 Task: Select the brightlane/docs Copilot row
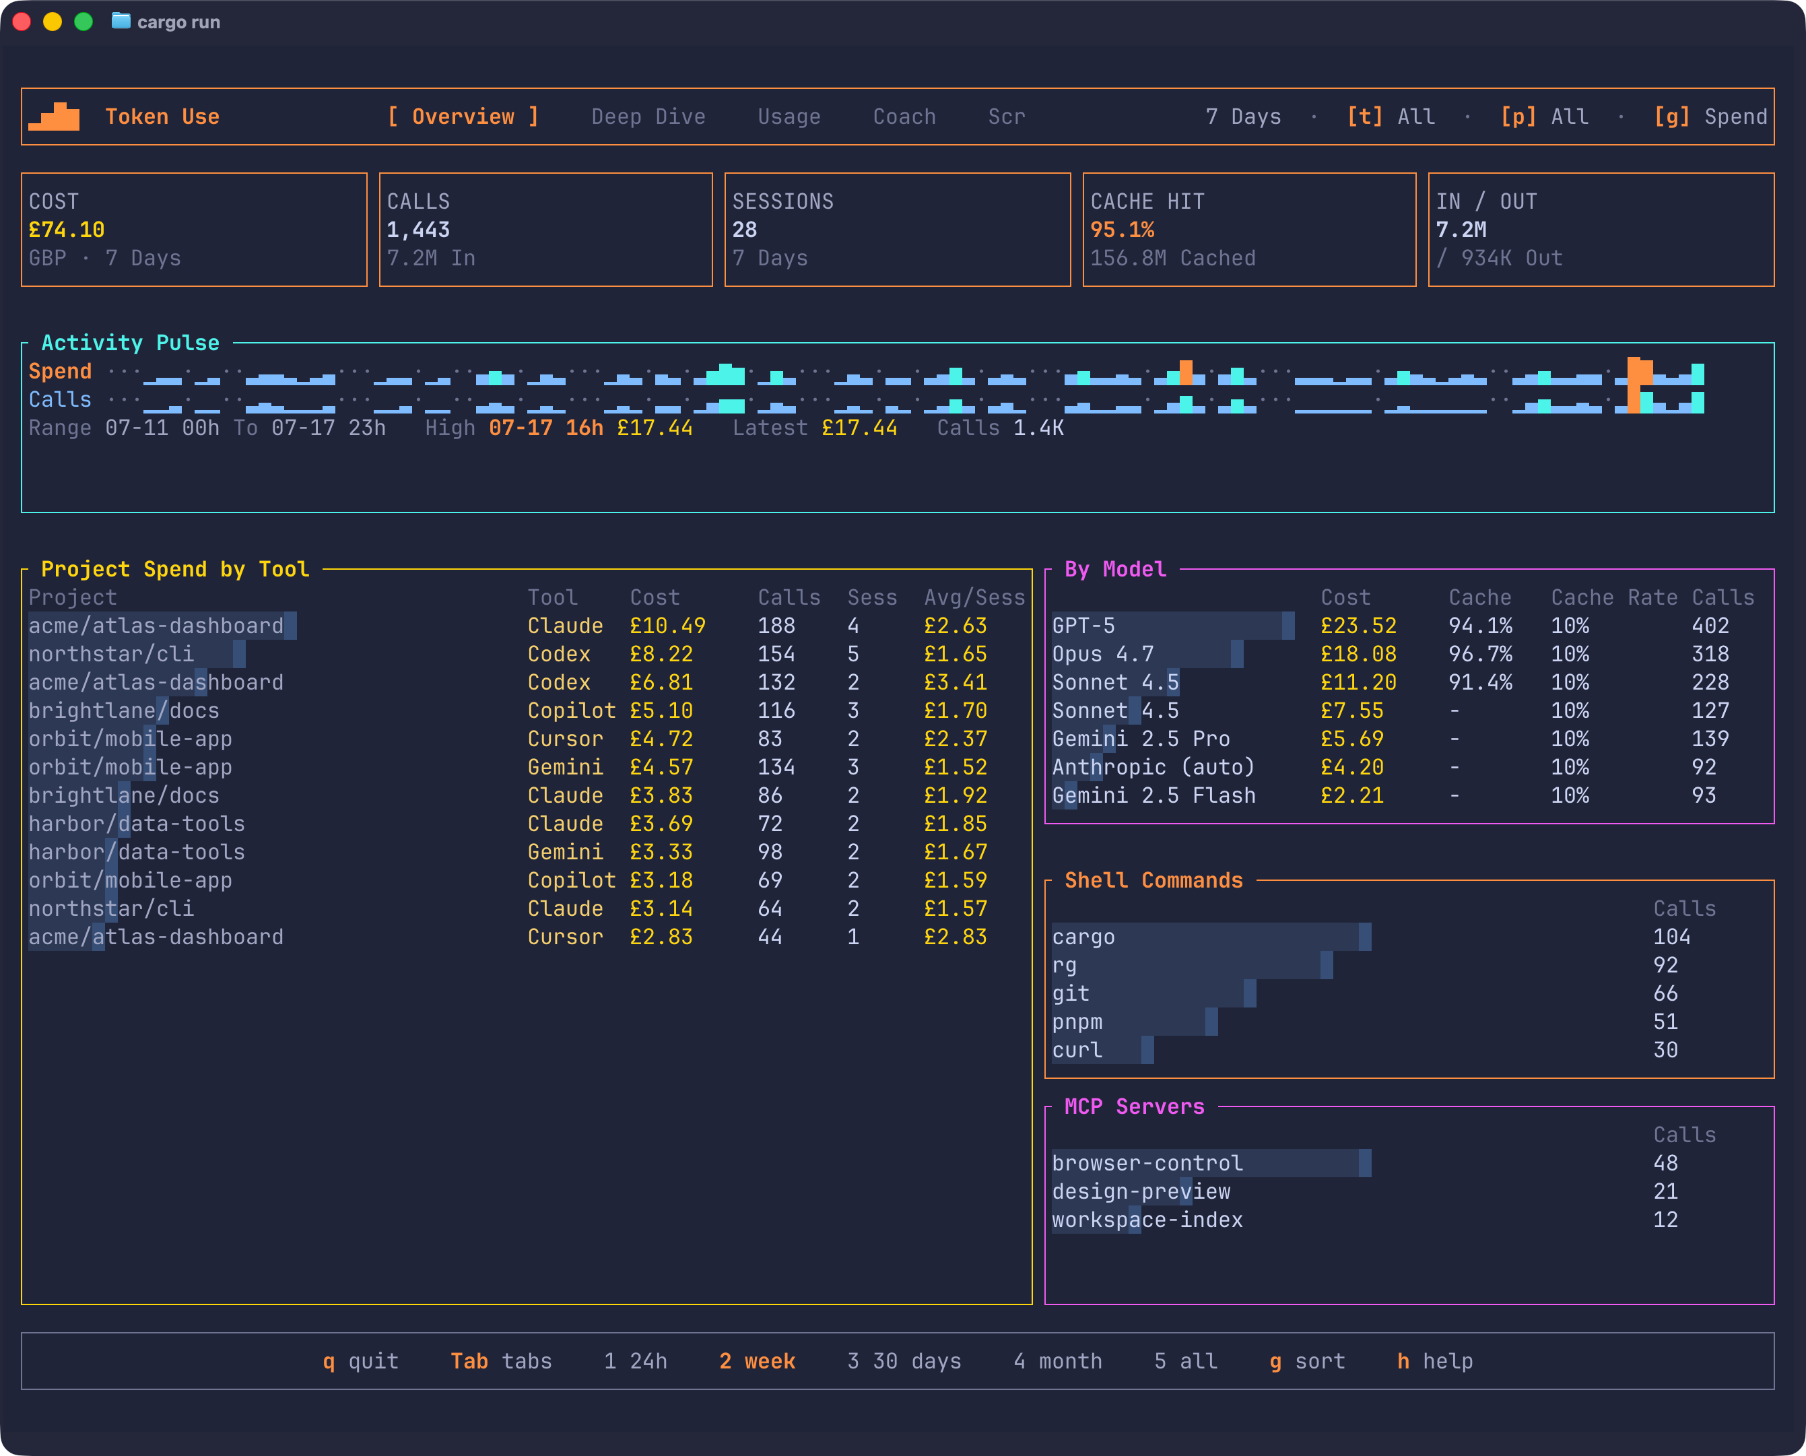pos(526,710)
